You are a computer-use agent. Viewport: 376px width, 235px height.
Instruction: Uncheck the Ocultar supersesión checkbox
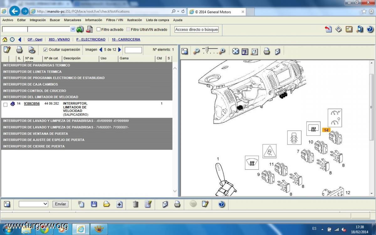(45, 50)
